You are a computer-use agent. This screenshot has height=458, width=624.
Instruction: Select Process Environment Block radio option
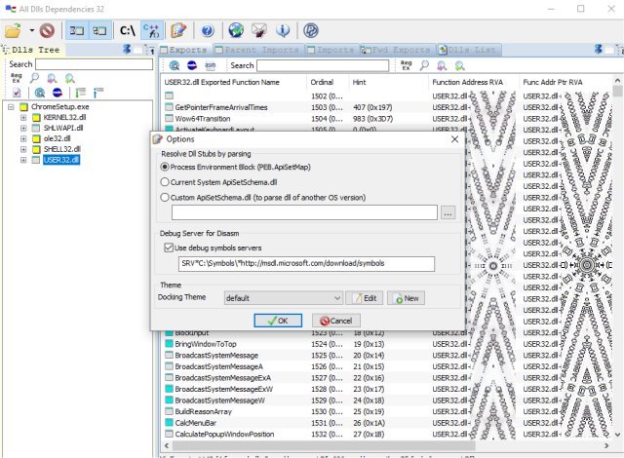pyautogui.click(x=165, y=167)
